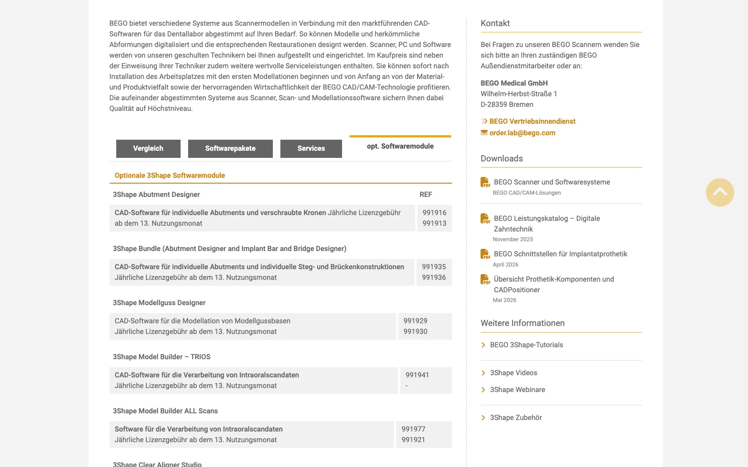Click the 3Shape Model Builder ALL Scans heading
The image size is (748, 467).
point(165,411)
